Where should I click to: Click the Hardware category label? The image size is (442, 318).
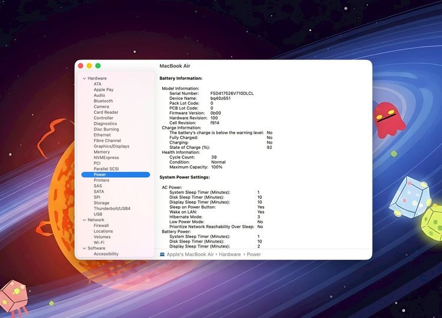tap(97, 78)
